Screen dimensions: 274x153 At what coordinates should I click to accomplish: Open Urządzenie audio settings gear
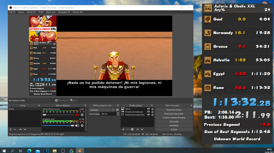click(82, 126)
